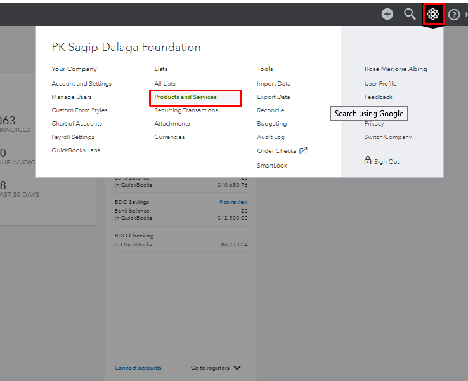Click the plus Create icon

pos(387,14)
